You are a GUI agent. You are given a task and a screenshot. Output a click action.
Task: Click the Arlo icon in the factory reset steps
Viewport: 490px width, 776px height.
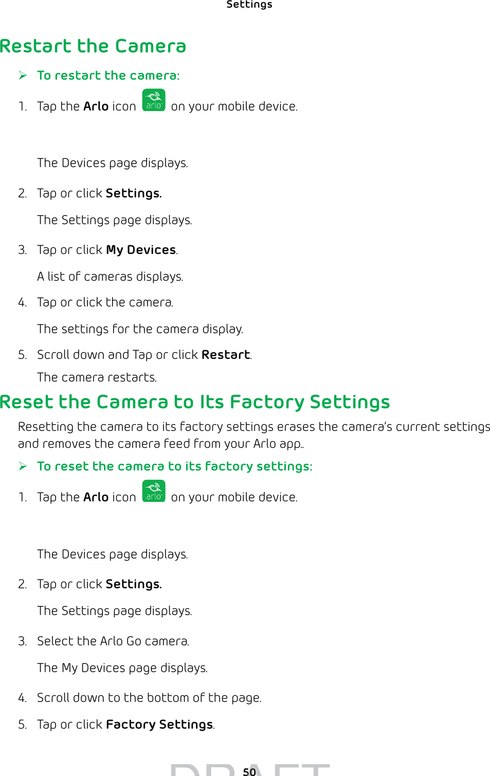(154, 491)
